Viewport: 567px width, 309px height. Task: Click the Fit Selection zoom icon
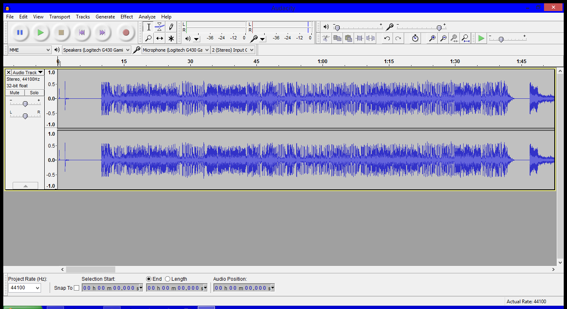pos(454,38)
